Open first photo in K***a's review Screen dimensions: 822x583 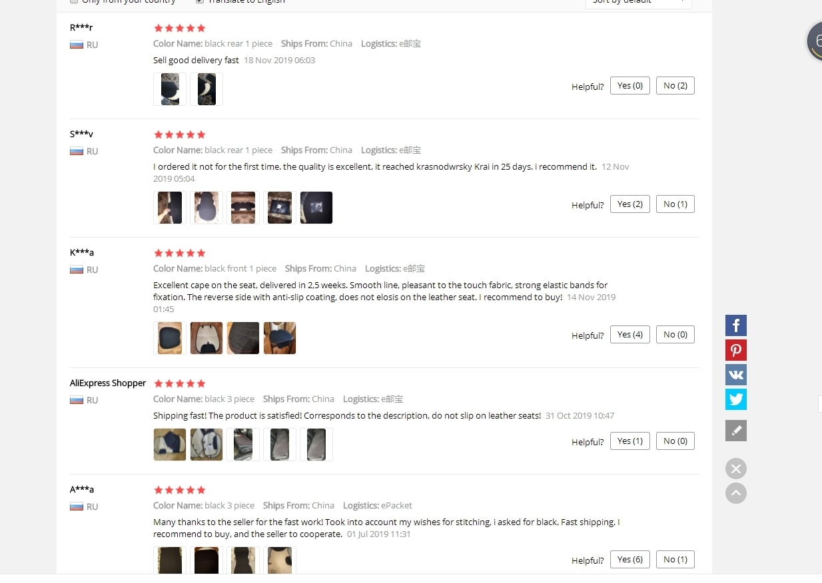[x=170, y=338]
